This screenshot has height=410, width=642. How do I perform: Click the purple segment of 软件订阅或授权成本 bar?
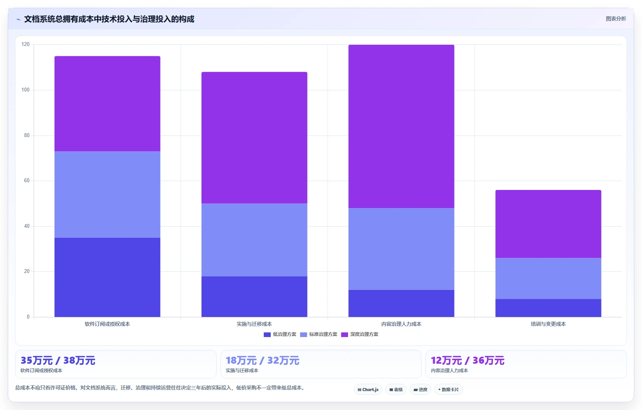107,104
